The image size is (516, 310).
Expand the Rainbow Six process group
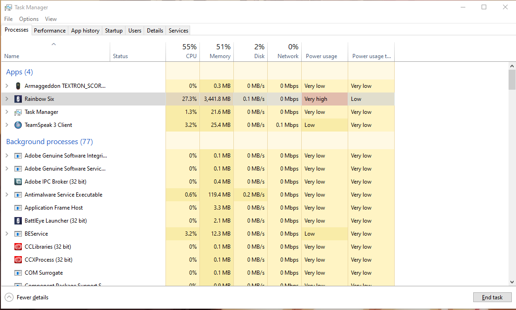(x=7, y=99)
